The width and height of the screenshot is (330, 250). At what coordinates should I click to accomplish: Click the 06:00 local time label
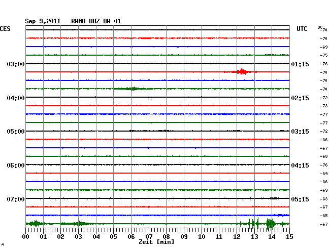click(x=16, y=165)
